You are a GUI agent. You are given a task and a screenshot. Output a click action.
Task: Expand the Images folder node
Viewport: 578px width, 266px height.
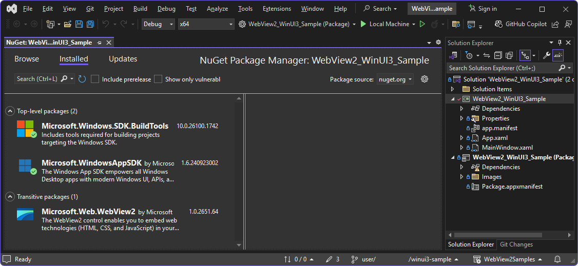coord(461,177)
